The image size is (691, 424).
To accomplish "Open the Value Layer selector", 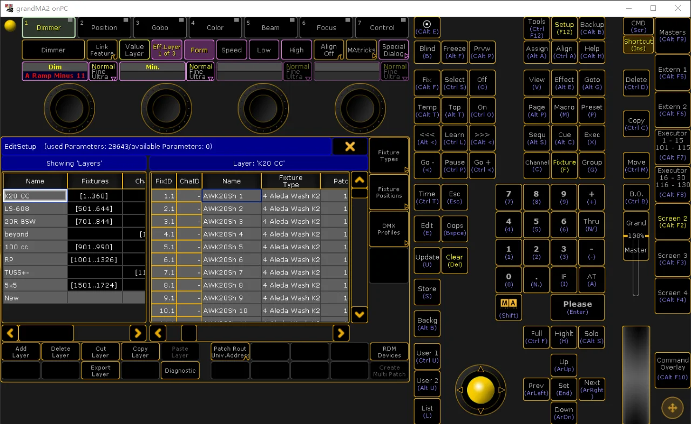I will (134, 50).
